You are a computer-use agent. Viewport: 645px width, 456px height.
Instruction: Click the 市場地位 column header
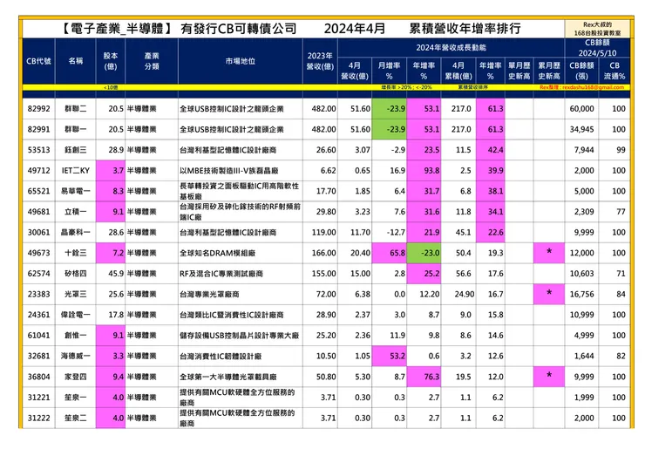[241, 61]
